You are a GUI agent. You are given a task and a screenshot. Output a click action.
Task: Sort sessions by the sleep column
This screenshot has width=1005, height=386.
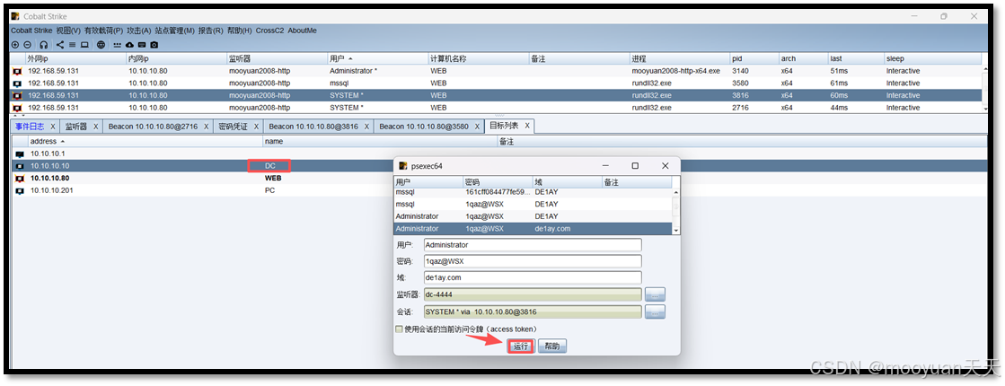tap(932, 58)
